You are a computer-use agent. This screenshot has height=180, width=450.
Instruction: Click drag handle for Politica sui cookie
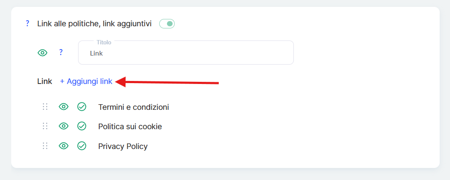click(45, 126)
